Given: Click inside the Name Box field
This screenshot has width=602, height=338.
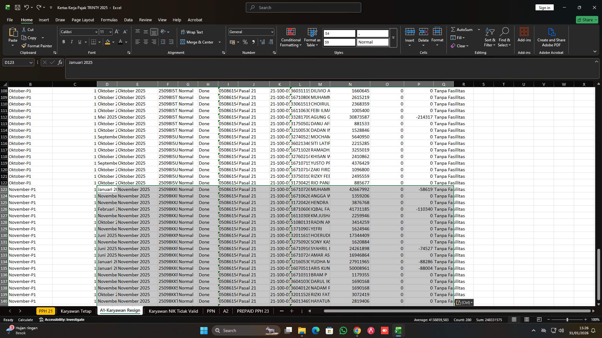Looking at the screenshot, I should coord(16,62).
